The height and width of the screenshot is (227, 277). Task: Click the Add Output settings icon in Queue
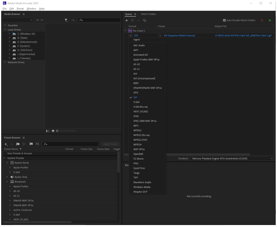(133, 20)
